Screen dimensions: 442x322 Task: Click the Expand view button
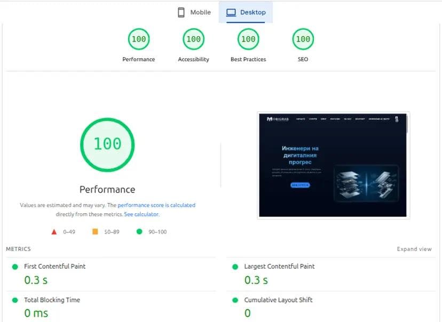pyautogui.click(x=414, y=249)
